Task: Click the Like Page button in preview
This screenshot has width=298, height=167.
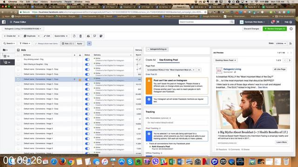Action: 280,69
